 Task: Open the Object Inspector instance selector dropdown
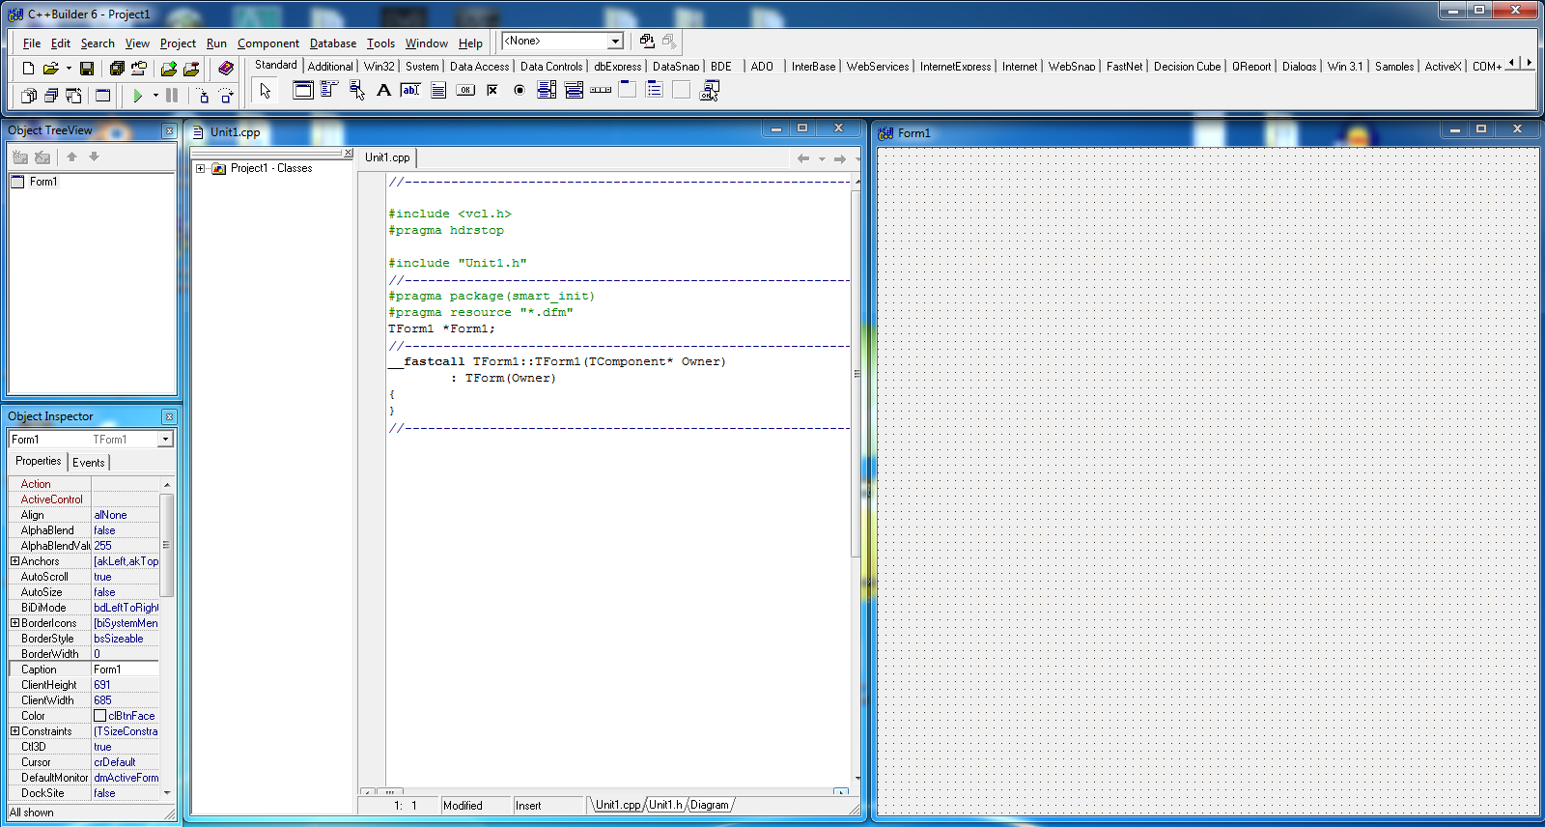[x=165, y=440]
